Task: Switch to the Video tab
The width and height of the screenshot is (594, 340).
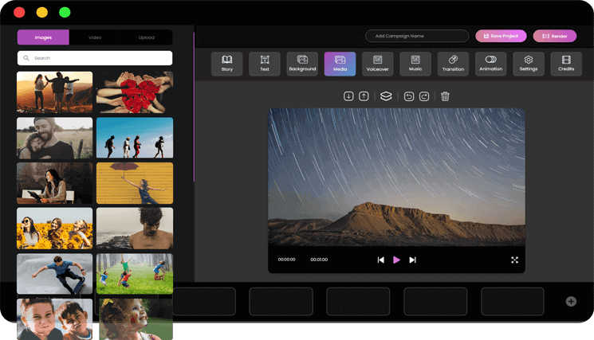Action: coord(95,37)
